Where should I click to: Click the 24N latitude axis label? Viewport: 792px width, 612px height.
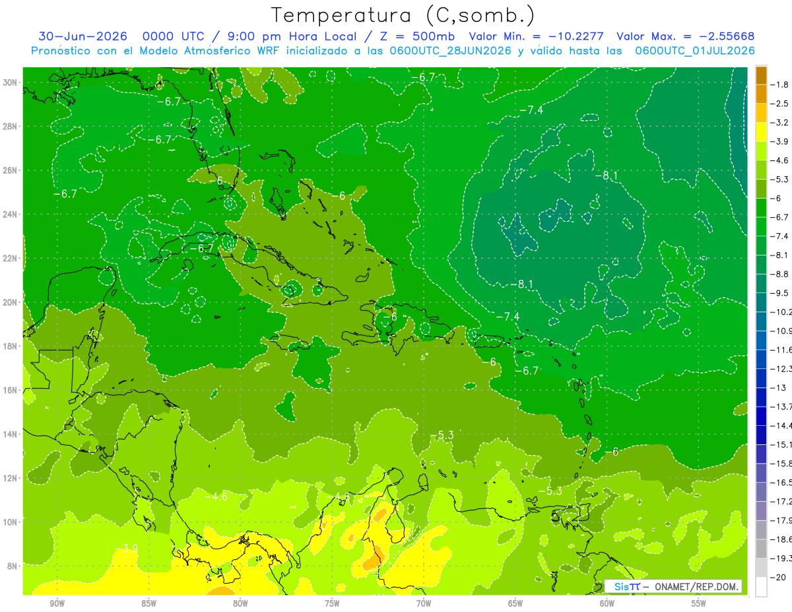[x=11, y=215]
